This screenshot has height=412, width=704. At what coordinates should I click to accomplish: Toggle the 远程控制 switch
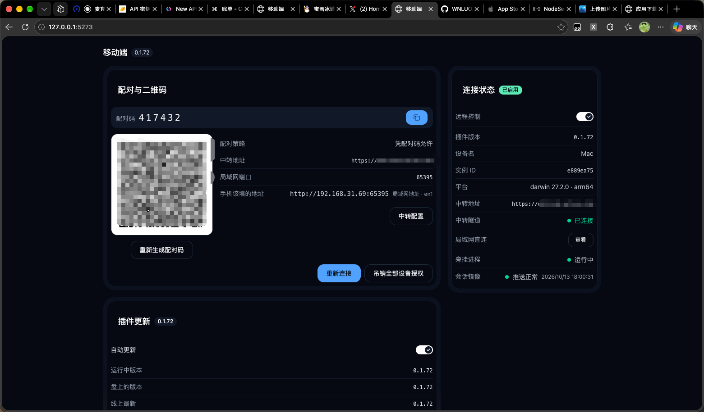coord(585,117)
